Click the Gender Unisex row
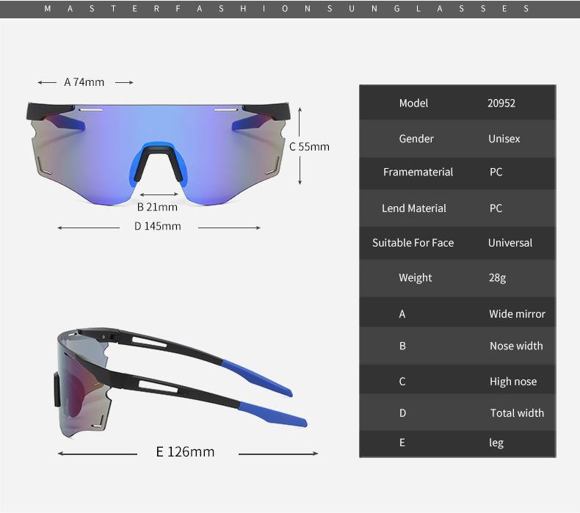580x513 pixels. (457, 139)
